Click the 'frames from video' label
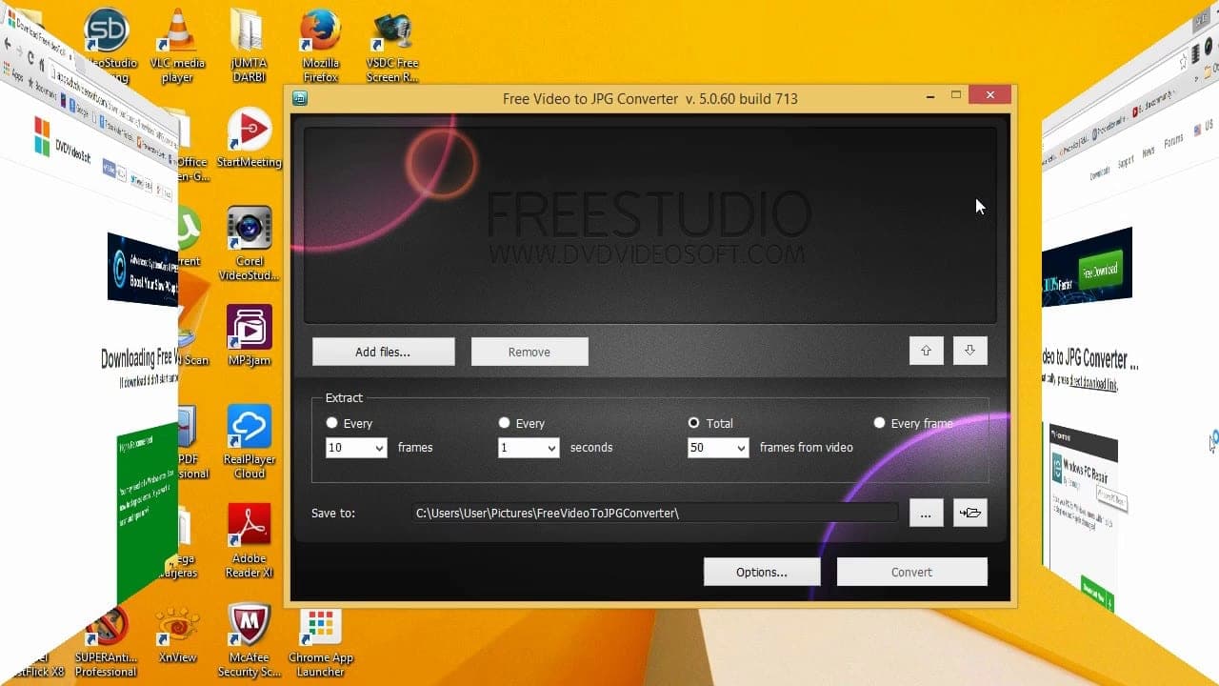This screenshot has height=686, width=1219. (x=806, y=447)
